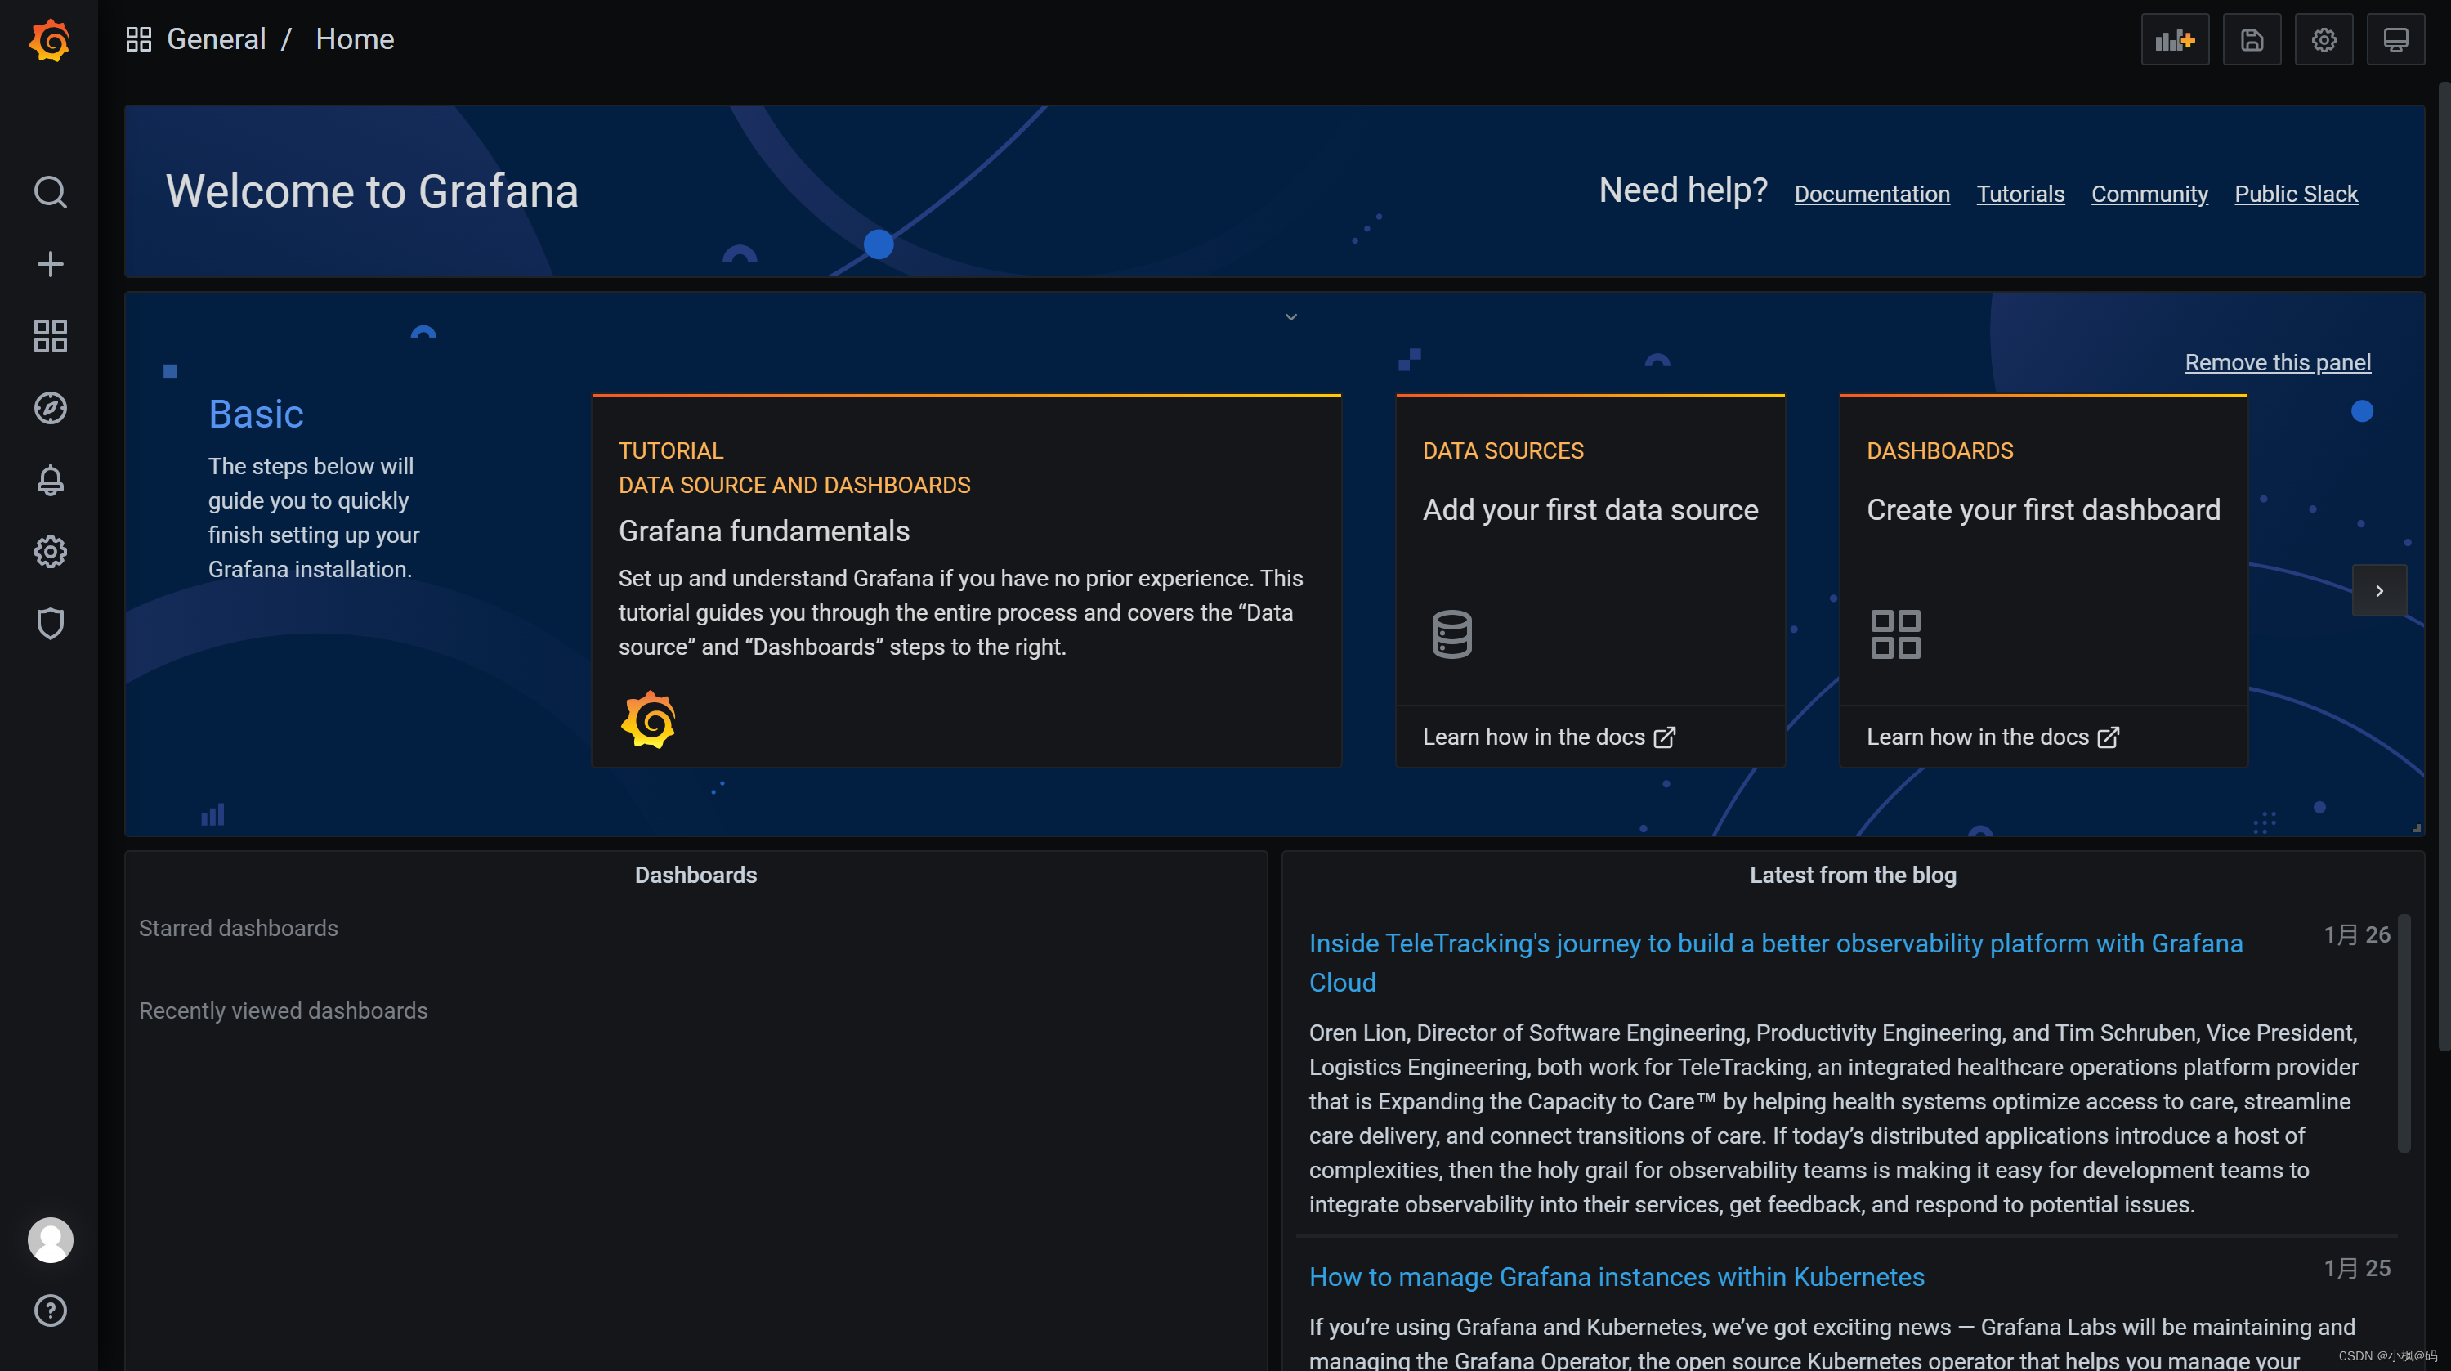Open the Search dashboards icon
The image size is (2451, 1371).
50,191
